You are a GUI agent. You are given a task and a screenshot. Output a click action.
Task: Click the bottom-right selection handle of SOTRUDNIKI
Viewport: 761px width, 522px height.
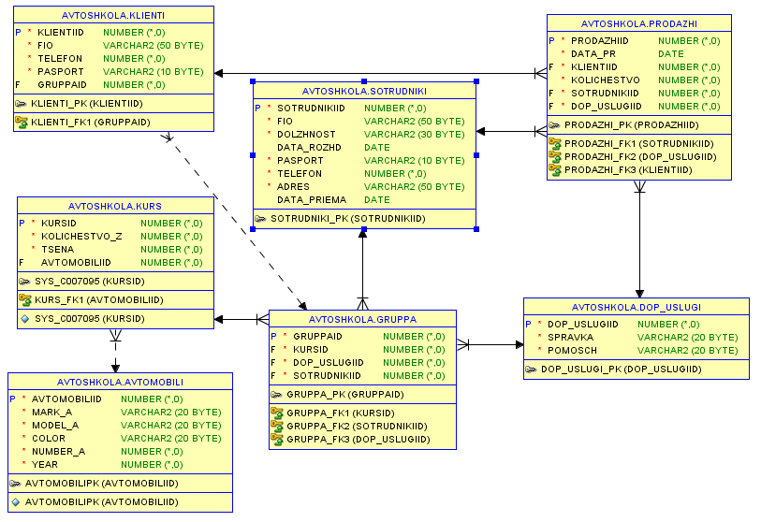tap(476, 229)
